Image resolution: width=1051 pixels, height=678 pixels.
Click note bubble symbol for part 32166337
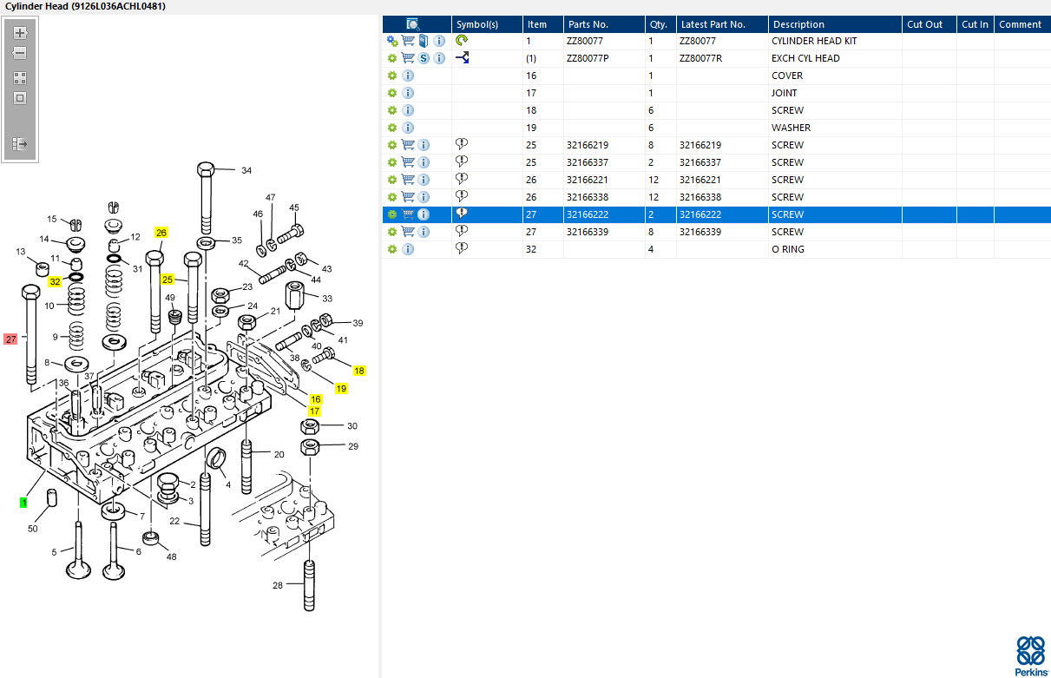pyautogui.click(x=462, y=161)
